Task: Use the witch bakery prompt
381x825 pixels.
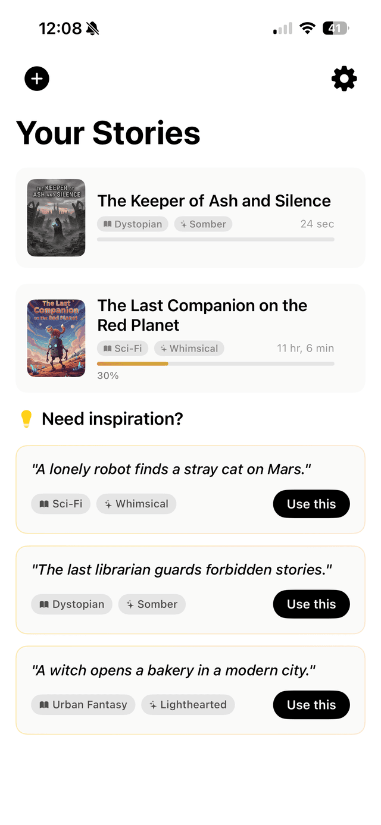Action: (311, 705)
